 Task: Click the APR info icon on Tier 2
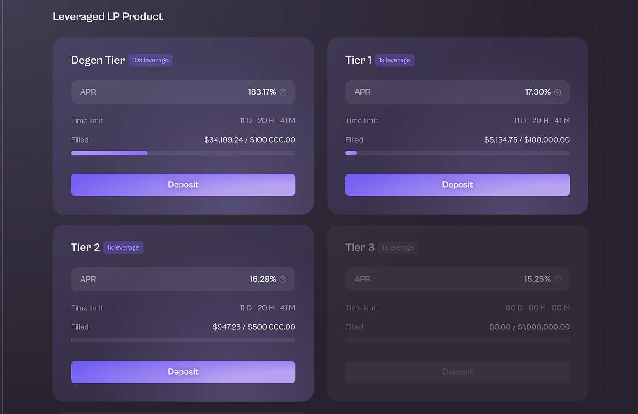[283, 279]
